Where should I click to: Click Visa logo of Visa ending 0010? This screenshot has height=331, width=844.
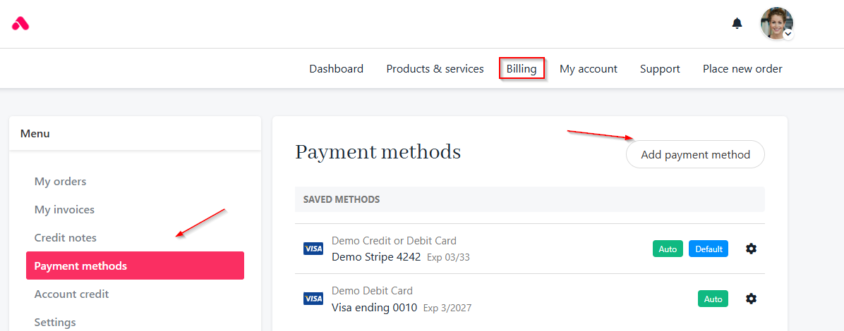point(313,298)
